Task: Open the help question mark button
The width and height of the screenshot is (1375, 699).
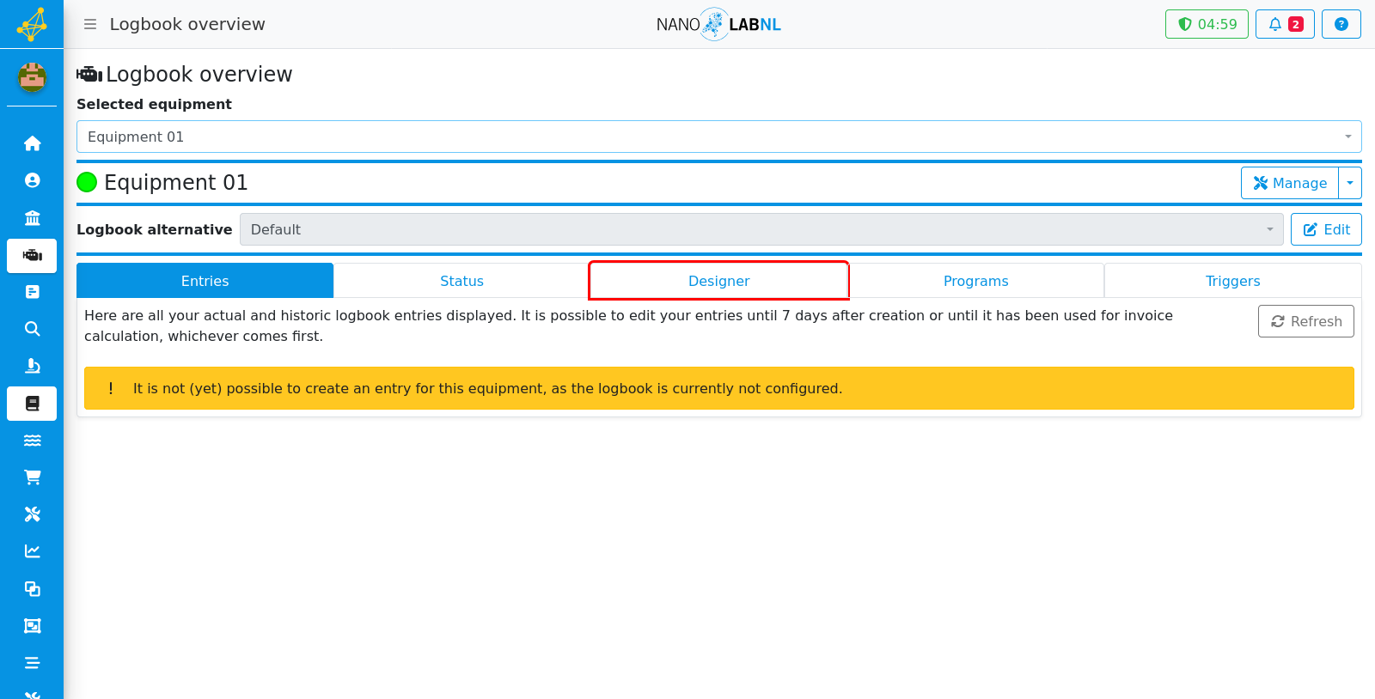Action: click(x=1341, y=24)
